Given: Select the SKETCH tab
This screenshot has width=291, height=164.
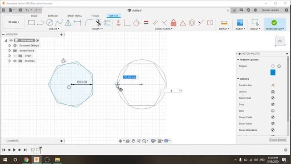Looking at the screenshot, I should [114, 16].
